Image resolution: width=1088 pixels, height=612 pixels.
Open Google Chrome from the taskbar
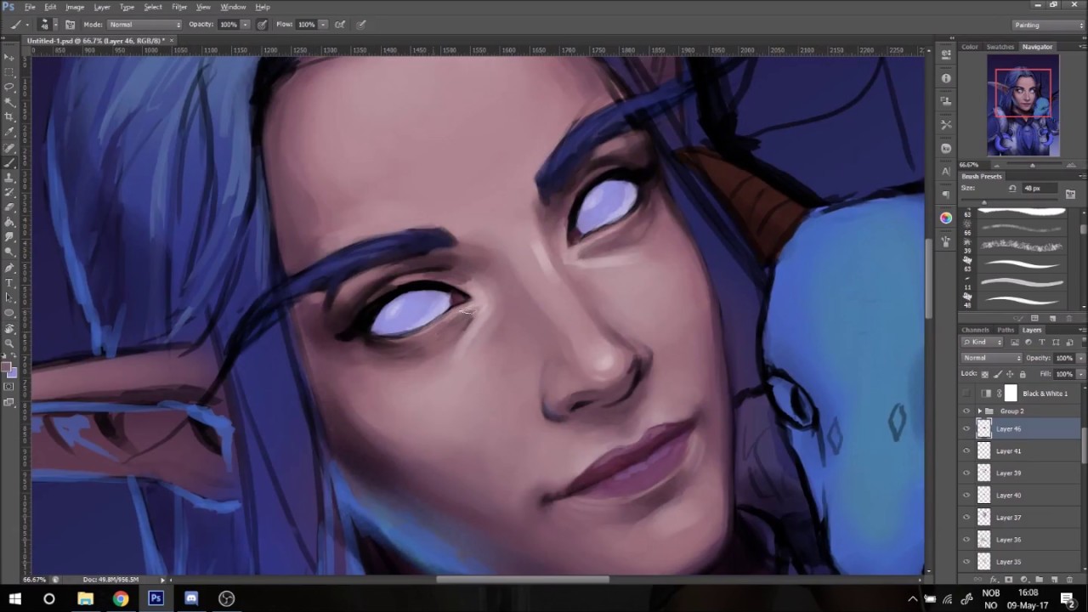click(x=121, y=598)
